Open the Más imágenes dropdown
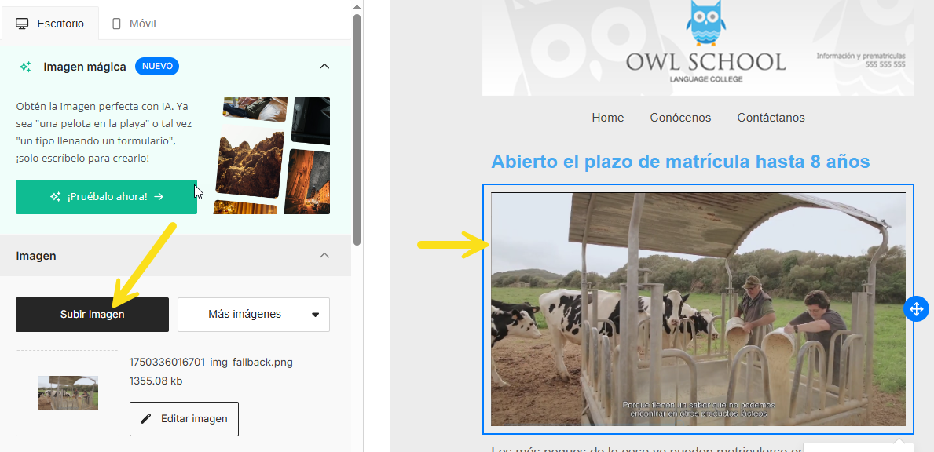 click(254, 315)
